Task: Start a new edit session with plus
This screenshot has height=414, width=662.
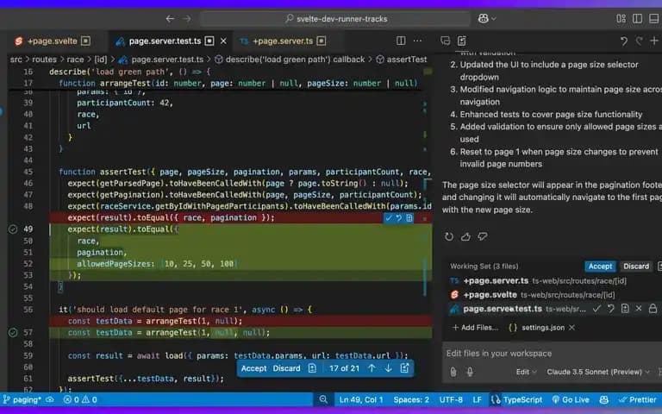Action: point(654,41)
